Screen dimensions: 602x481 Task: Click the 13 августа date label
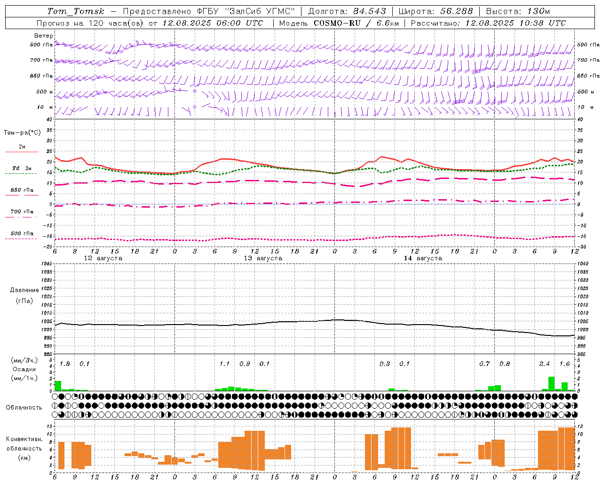tap(263, 258)
